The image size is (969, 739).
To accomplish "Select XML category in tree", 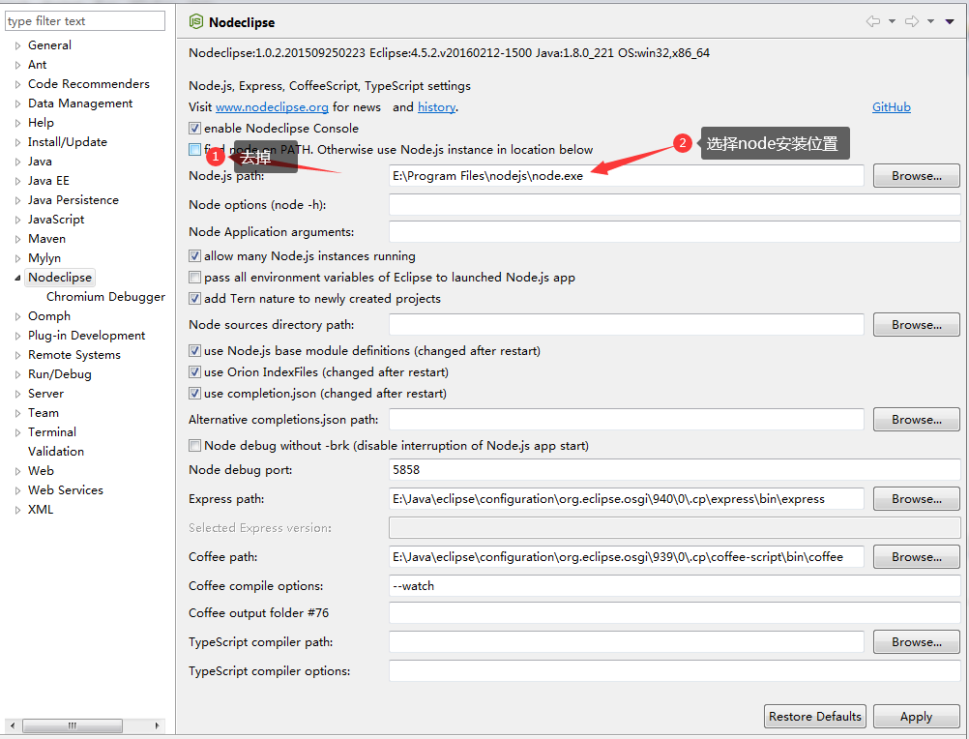I will click(x=41, y=510).
